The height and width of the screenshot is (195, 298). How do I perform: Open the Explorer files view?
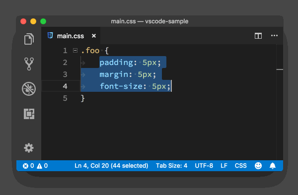[29, 39]
